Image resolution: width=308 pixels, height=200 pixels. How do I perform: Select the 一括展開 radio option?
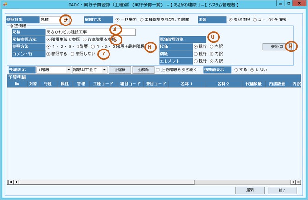118,20
